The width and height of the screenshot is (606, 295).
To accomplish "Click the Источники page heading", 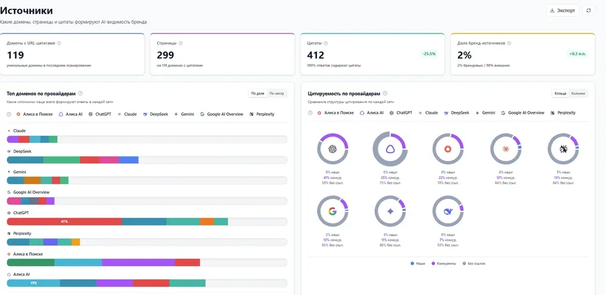I will 26,10.
